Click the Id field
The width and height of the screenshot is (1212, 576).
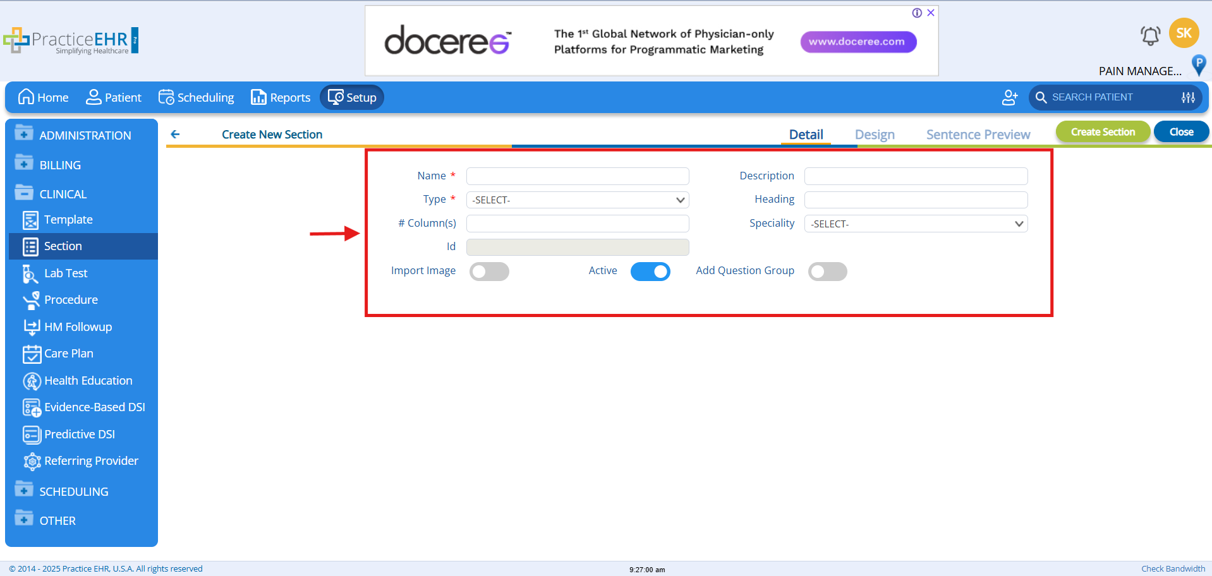coord(578,247)
